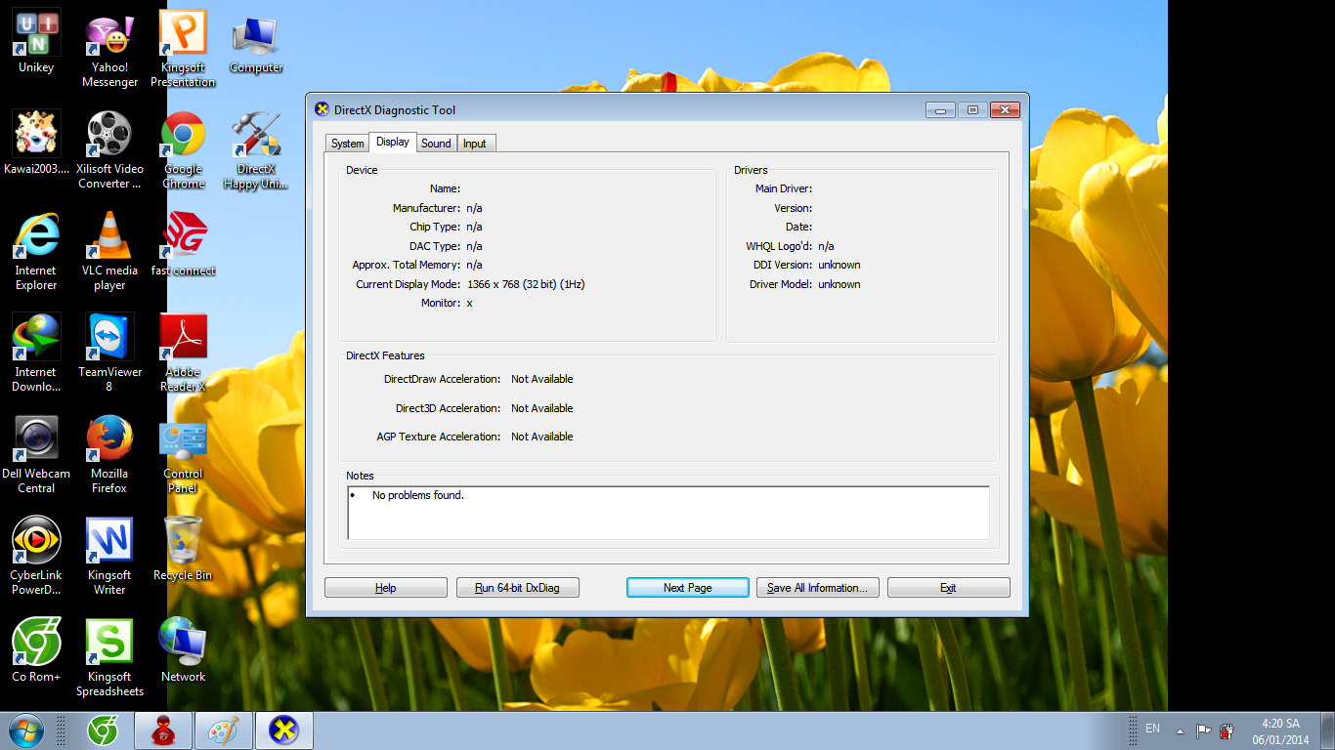
Task: Launch Dell Webcam Central icon
Action: [x=36, y=456]
